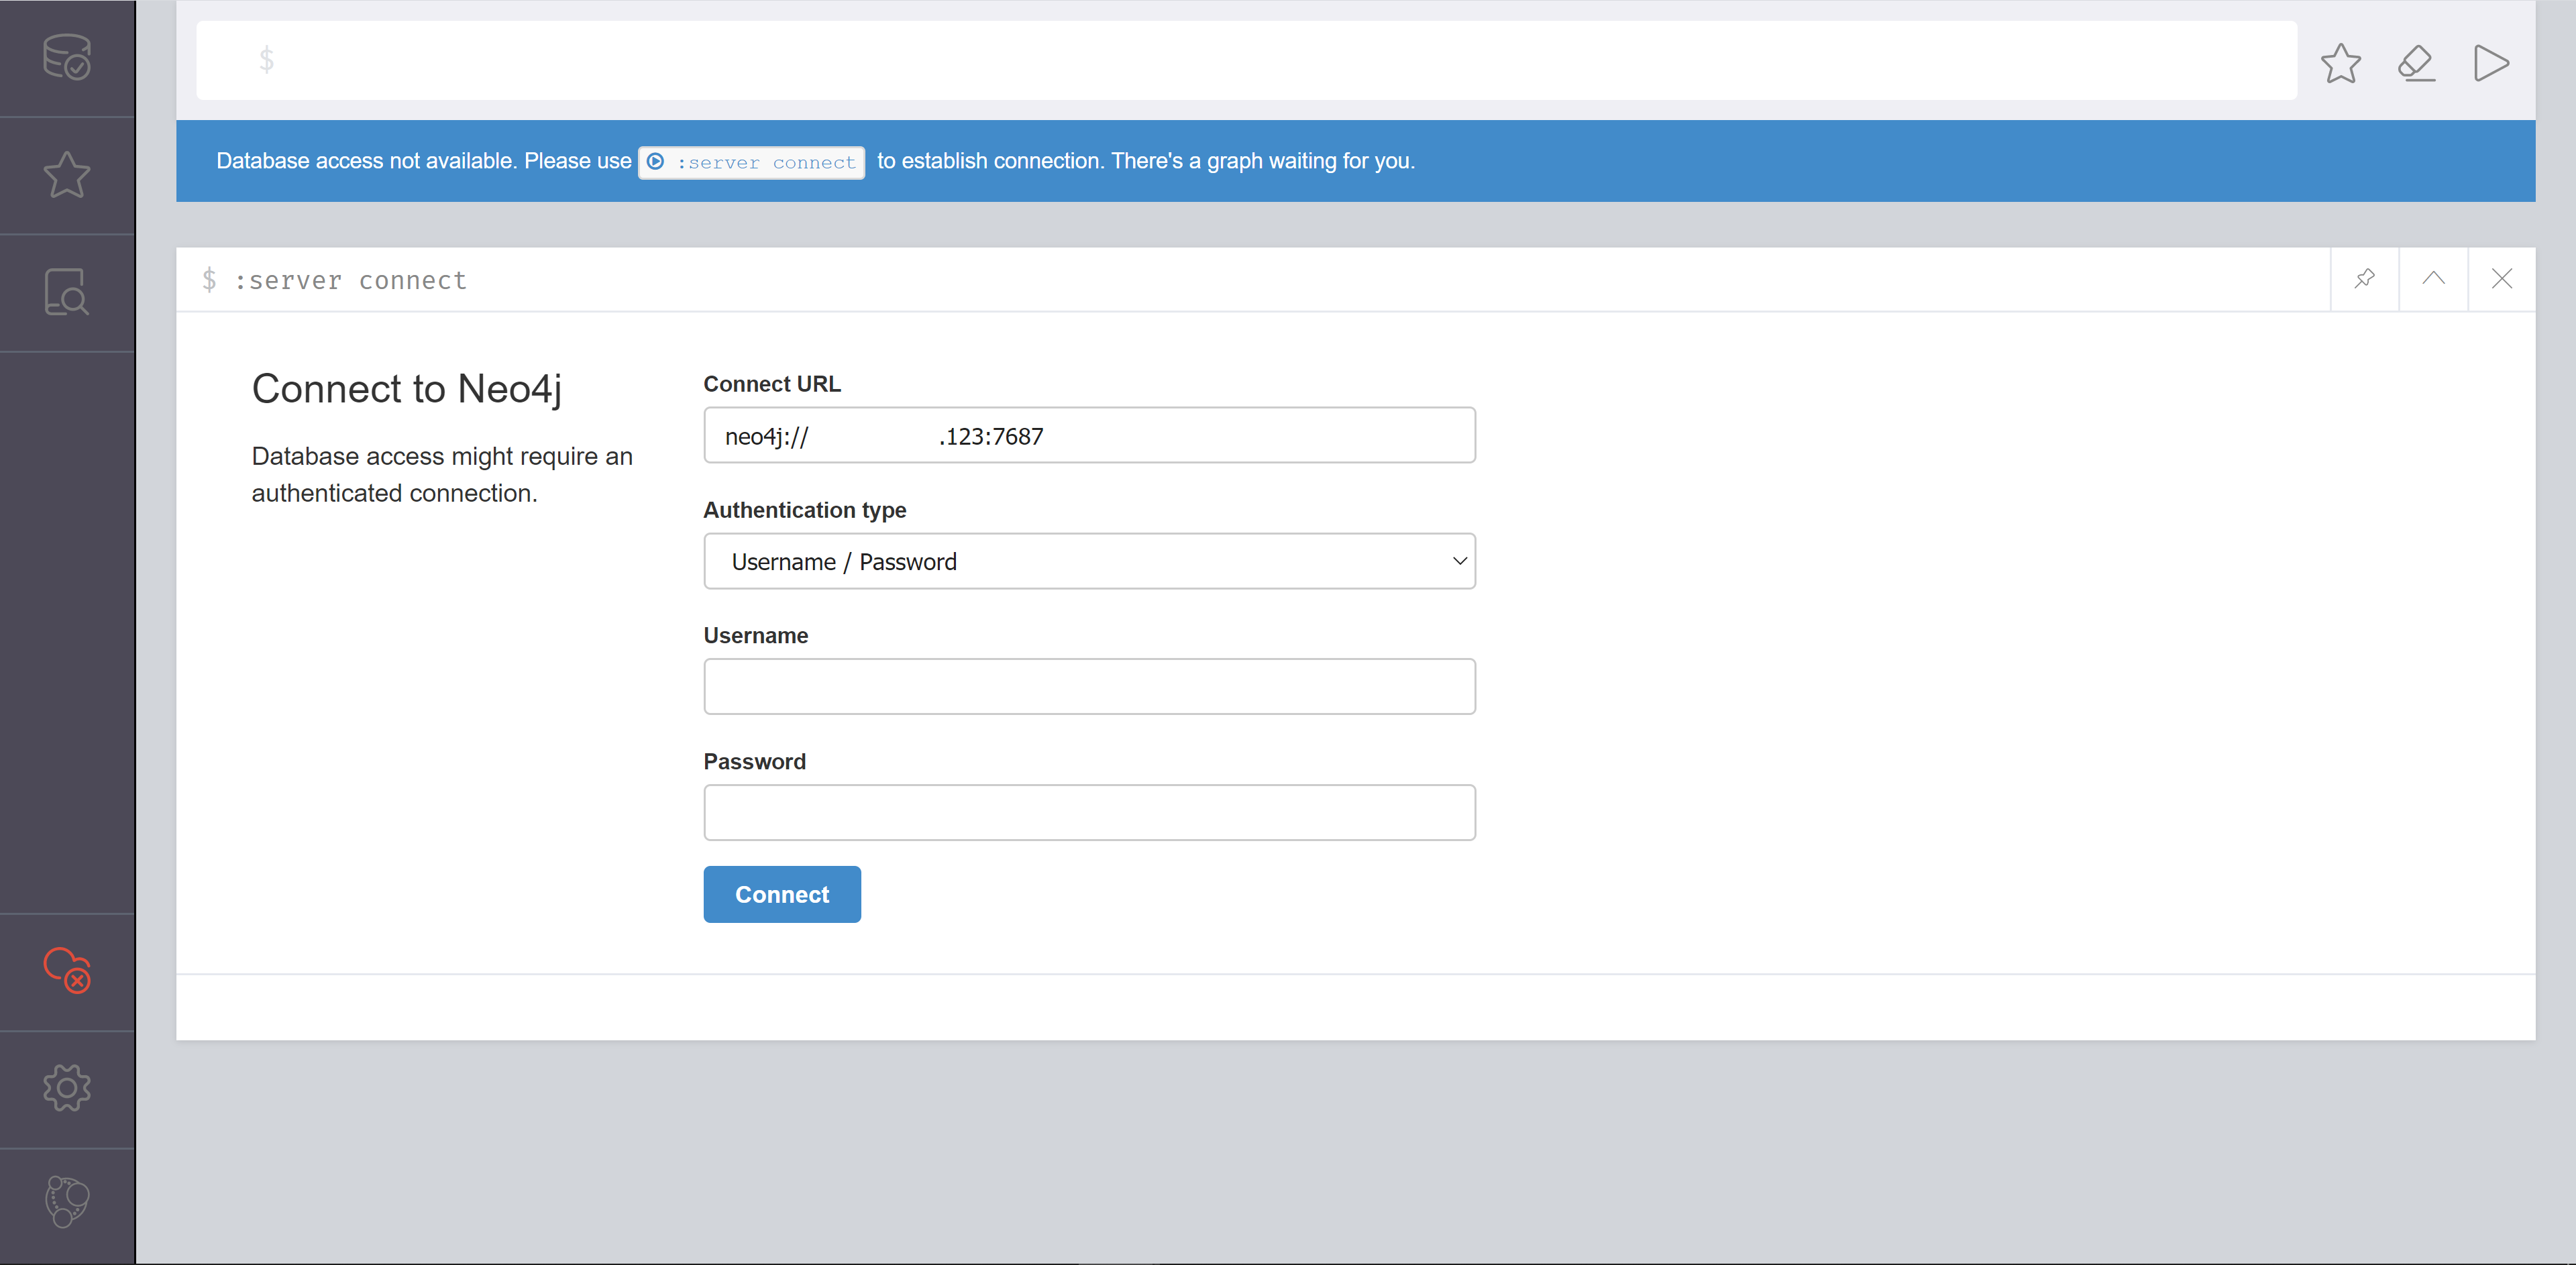Open the Browser Settings gear icon
Image resolution: width=2576 pixels, height=1265 pixels.
click(x=67, y=1088)
